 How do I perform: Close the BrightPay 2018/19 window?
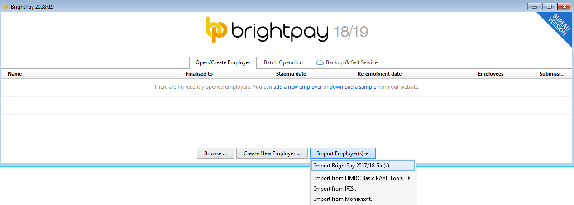563,6
